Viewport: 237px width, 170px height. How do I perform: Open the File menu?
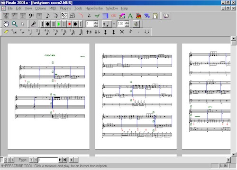click(x=10, y=8)
